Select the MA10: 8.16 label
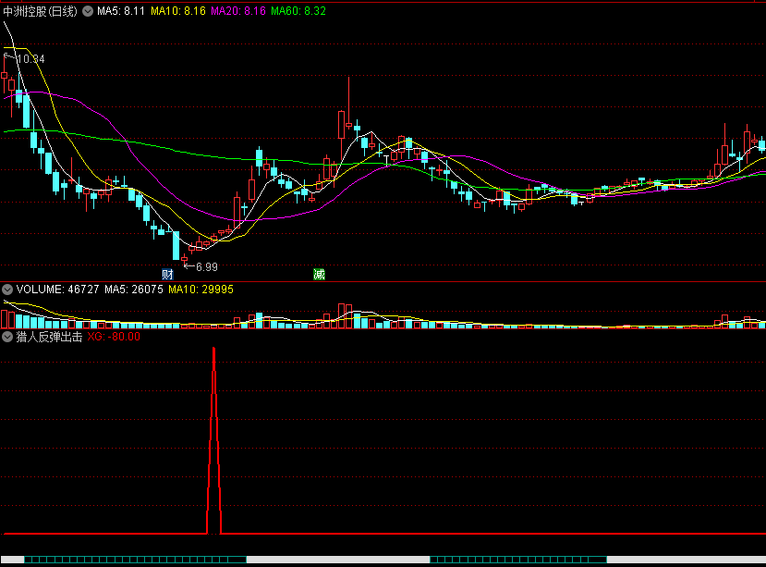The height and width of the screenshot is (567, 766). click(177, 11)
